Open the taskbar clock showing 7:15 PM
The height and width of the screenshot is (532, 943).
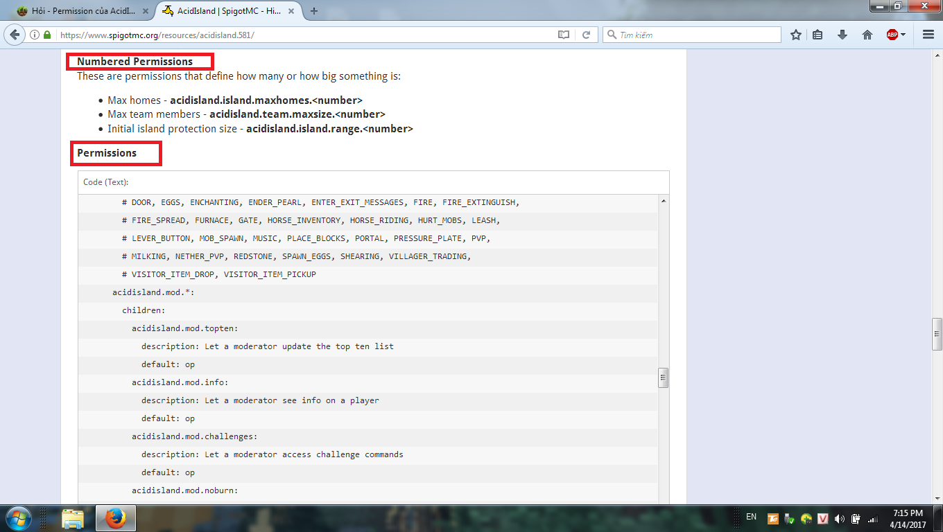click(907, 518)
